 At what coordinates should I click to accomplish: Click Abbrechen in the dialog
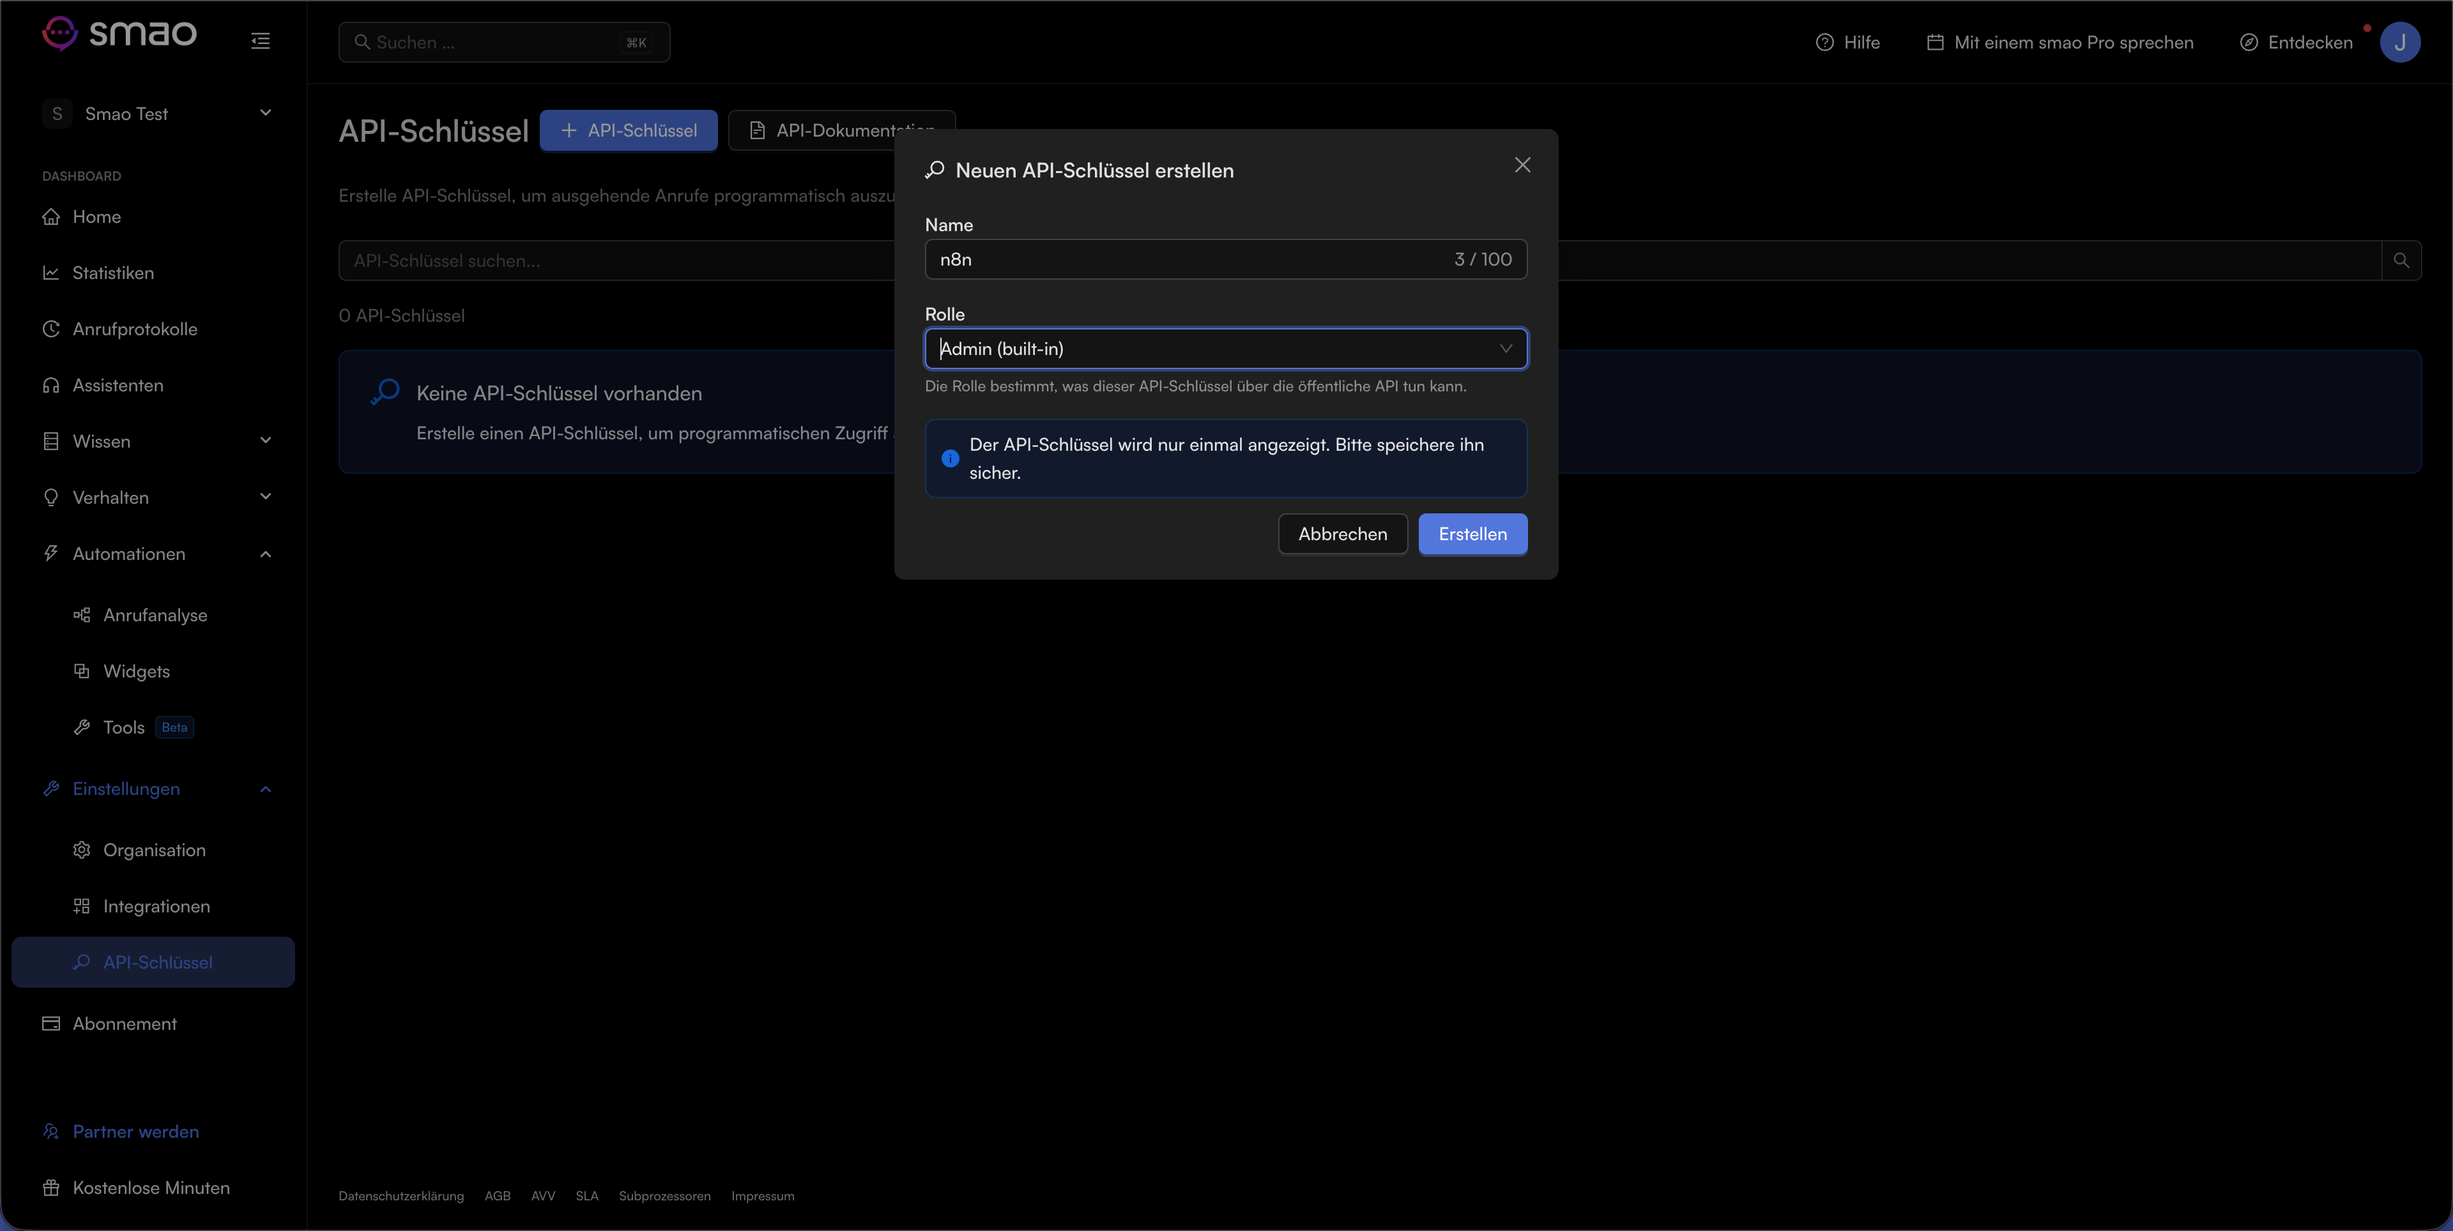pyautogui.click(x=1343, y=534)
